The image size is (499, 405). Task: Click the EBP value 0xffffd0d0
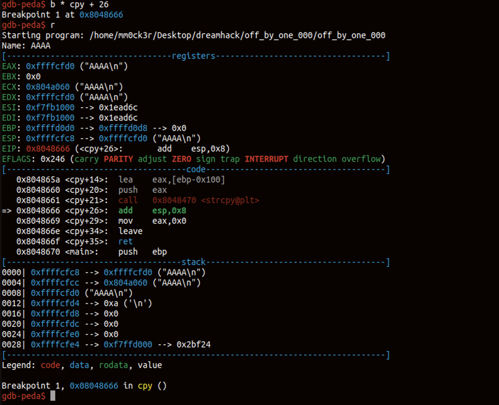pos(50,128)
